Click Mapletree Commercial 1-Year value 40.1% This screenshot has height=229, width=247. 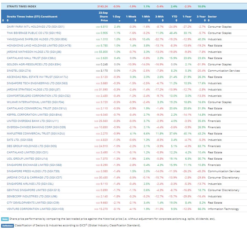[188, 134]
